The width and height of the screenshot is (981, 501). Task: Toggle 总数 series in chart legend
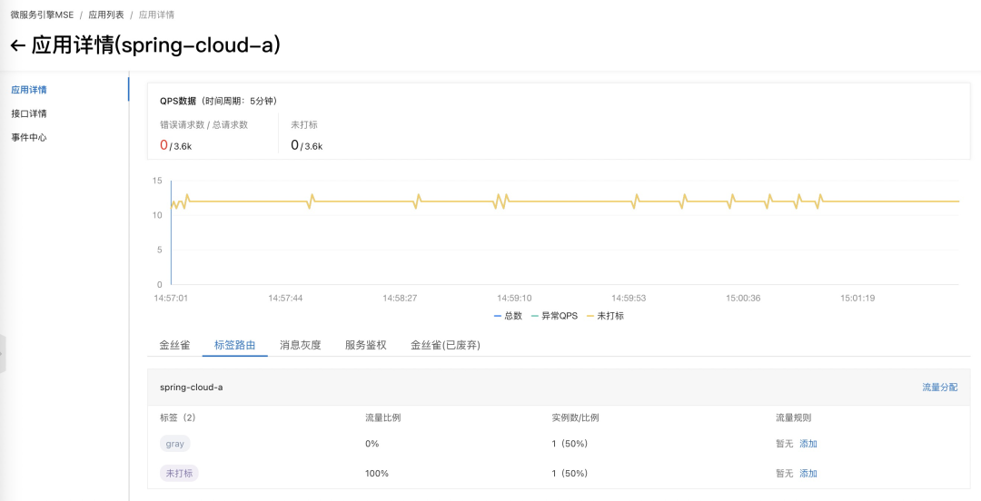[508, 316]
